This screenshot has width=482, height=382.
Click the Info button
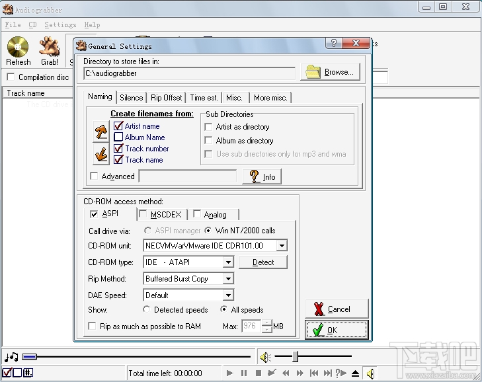pyautogui.click(x=262, y=176)
